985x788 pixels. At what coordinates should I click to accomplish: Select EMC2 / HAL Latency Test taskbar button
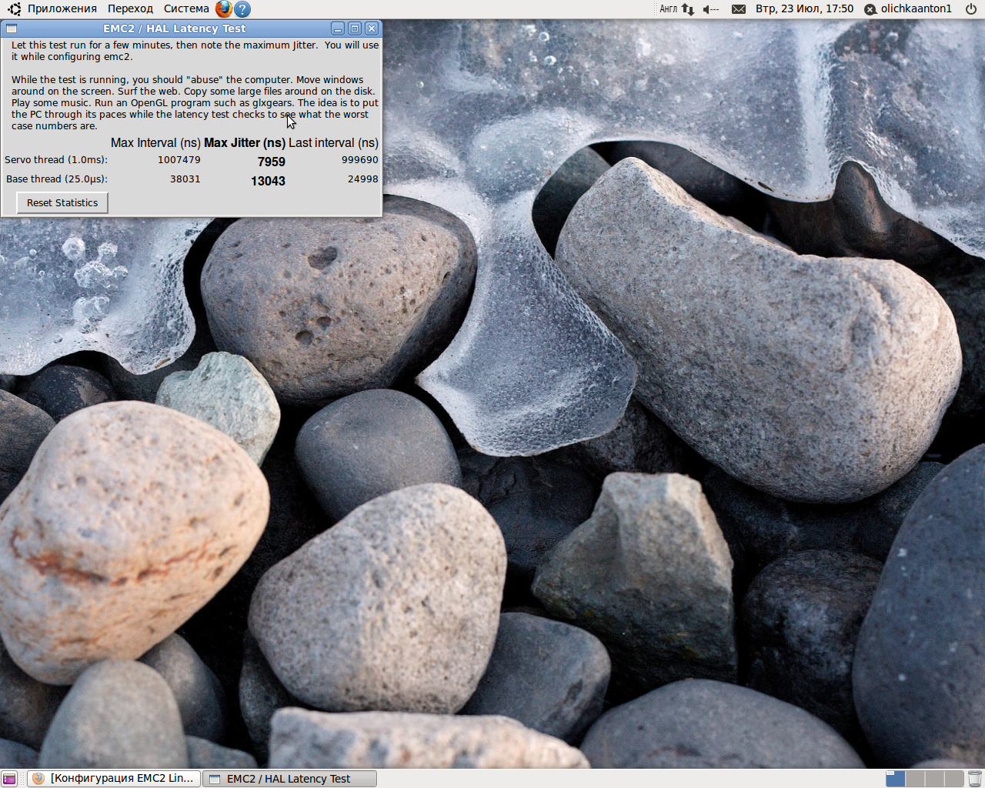click(x=289, y=779)
